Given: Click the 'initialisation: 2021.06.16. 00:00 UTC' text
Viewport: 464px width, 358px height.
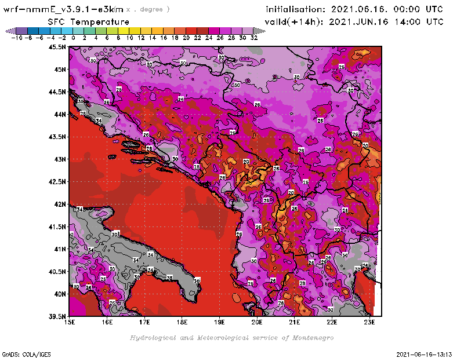Looking at the screenshot, I should [354, 9].
